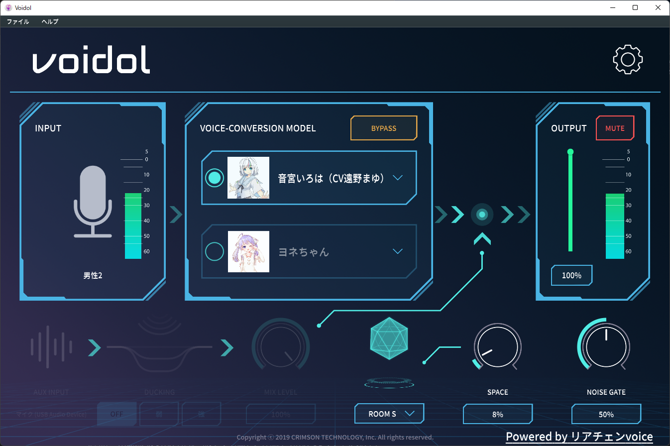This screenshot has height=446, width=670.
Task: Open the settings gear icon
Action: pyautogui.click(x=627, y=59)
